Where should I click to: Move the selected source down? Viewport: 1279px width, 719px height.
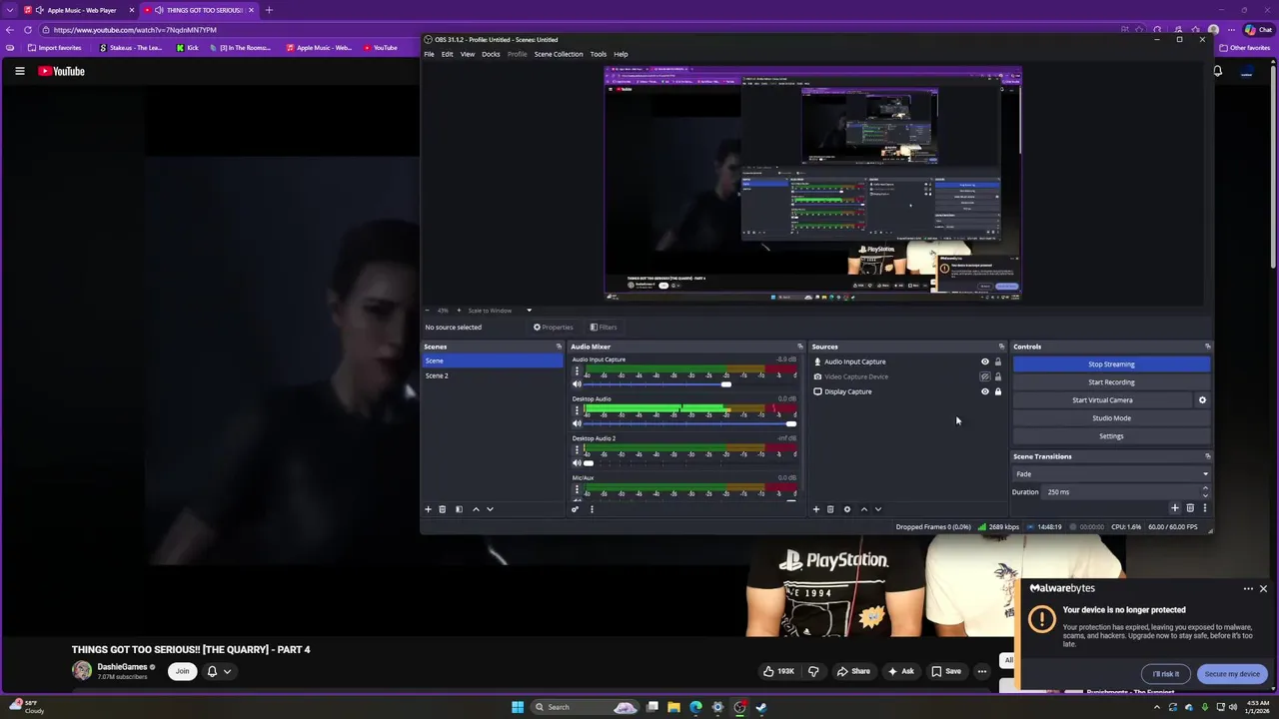(x=878, y=509)
